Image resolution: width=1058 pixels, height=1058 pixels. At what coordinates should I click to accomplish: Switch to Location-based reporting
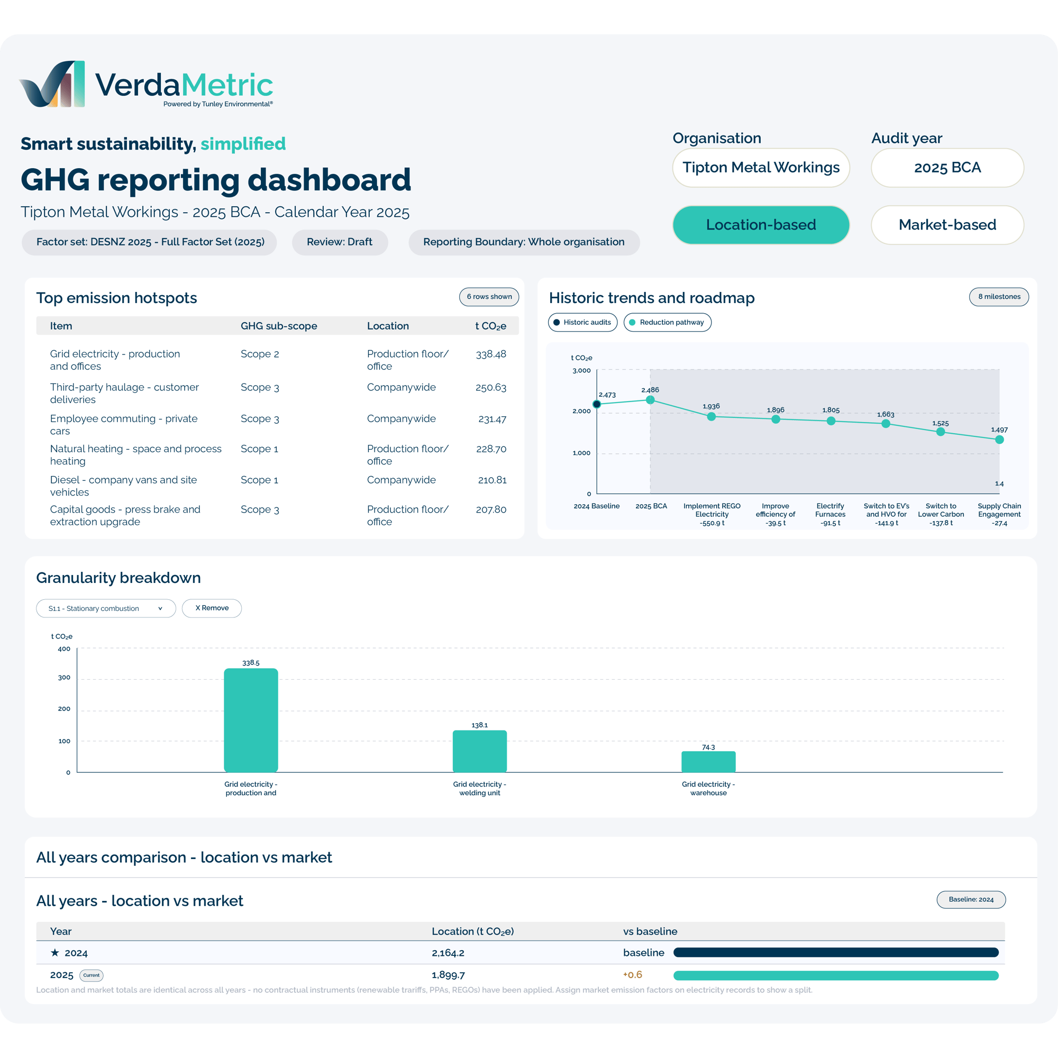[761, 224]
